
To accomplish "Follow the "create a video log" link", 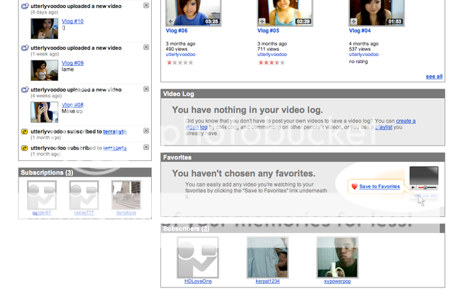I will click(x=406, y=121).
